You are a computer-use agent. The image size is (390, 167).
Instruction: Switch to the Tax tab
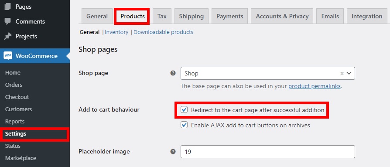[x=162, y=16]
